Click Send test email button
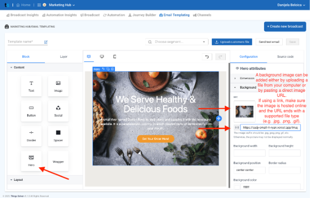The width and height of the screenshot is (310, 198). coord(269,42)
